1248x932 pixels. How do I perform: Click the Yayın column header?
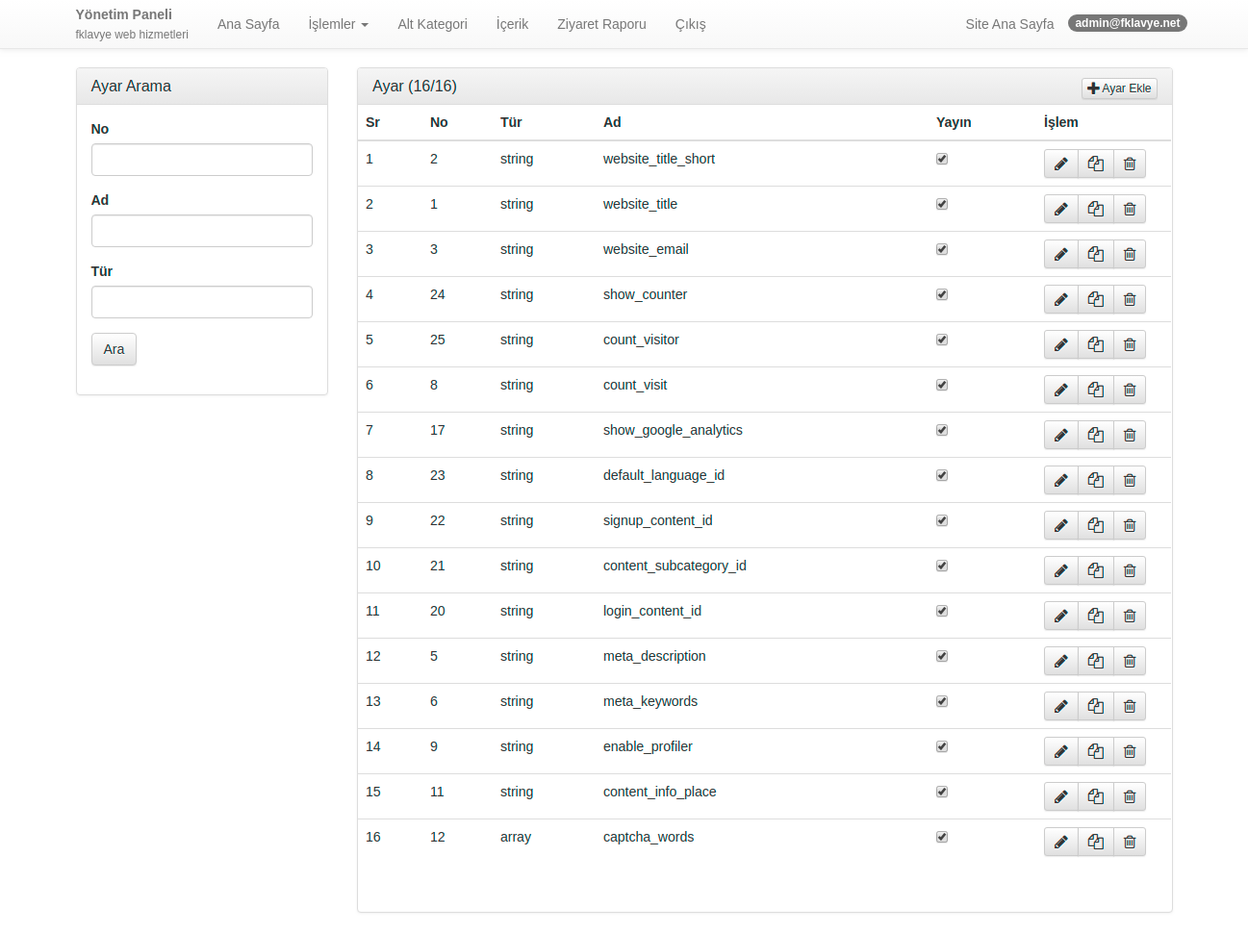coord(954,122)
